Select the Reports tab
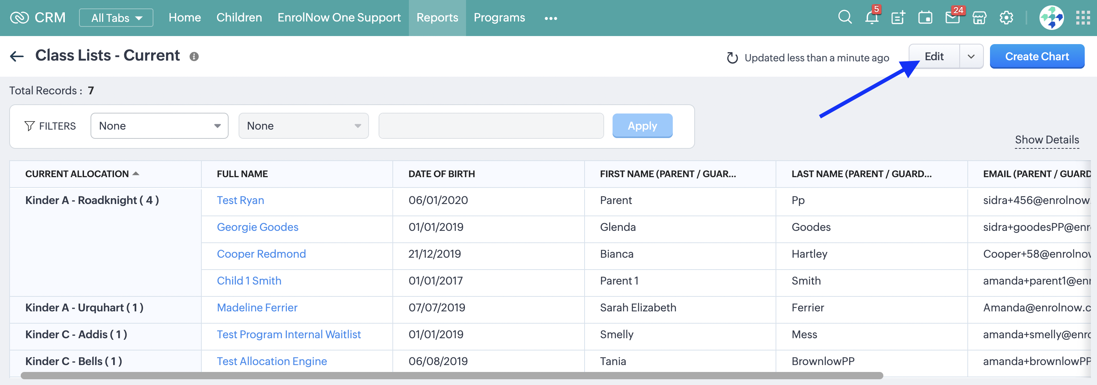The width and height of the screenshot is (1097, 385). [437, 18]
